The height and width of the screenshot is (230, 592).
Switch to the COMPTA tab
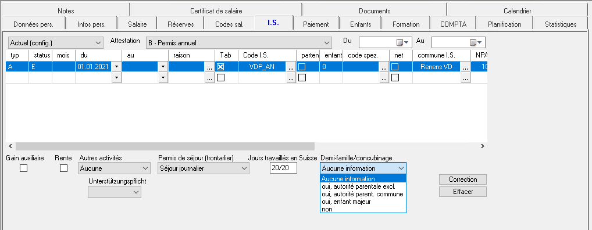coord(453,24)
